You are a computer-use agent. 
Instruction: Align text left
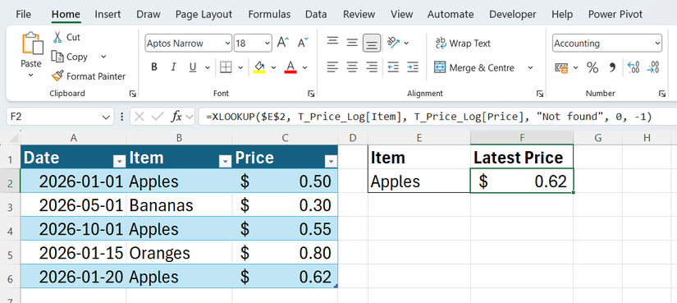coord(332,67)
